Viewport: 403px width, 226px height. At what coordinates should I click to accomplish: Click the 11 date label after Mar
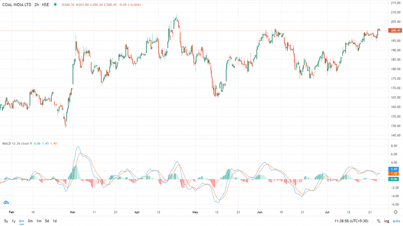click(x=94, y=212)
